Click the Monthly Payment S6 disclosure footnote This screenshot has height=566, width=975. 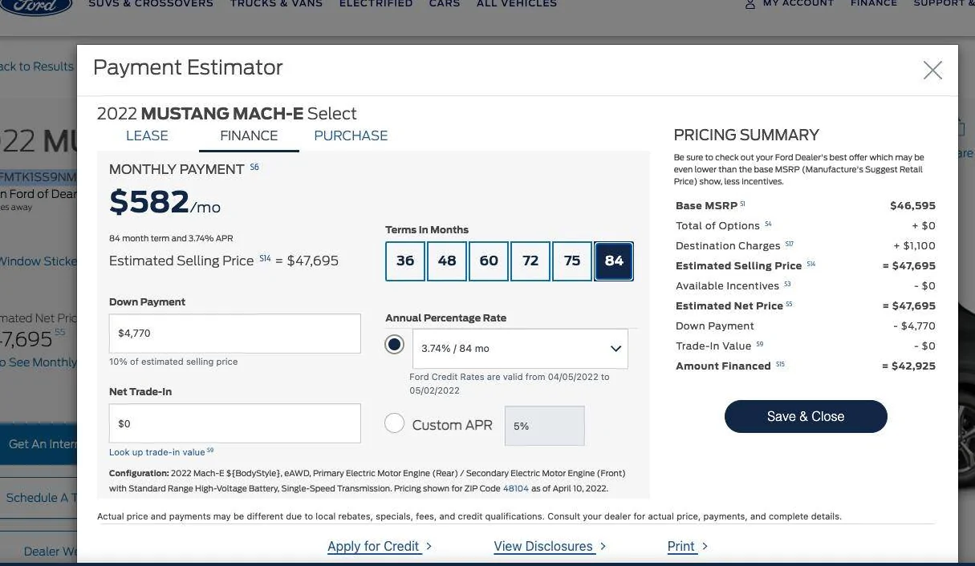254,167
